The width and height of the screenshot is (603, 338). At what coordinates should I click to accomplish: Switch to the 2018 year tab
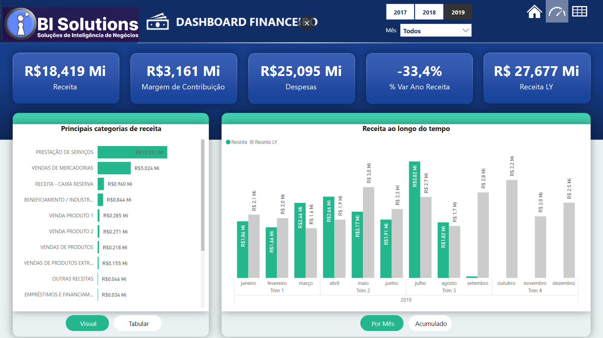(x=429, y=12)
